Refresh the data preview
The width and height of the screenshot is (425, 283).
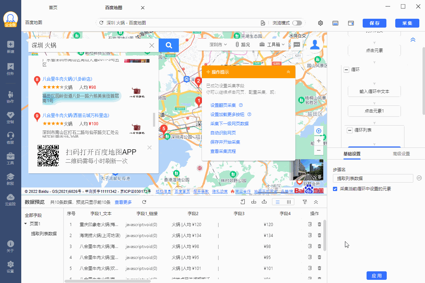point(144,202)
